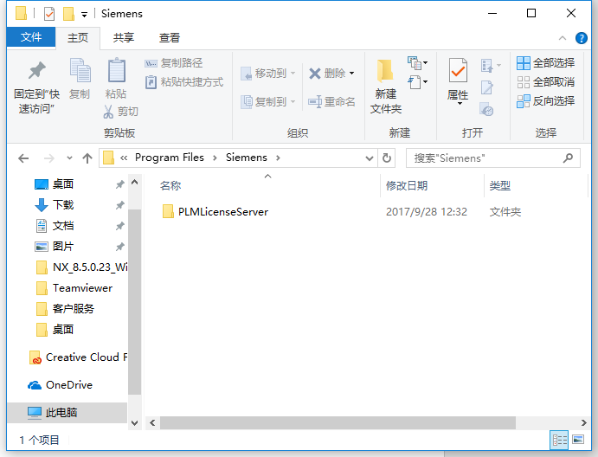Click the Back navigation arrow
The height and width of the screenshot is (457, 598).
[x=23, y=158]
